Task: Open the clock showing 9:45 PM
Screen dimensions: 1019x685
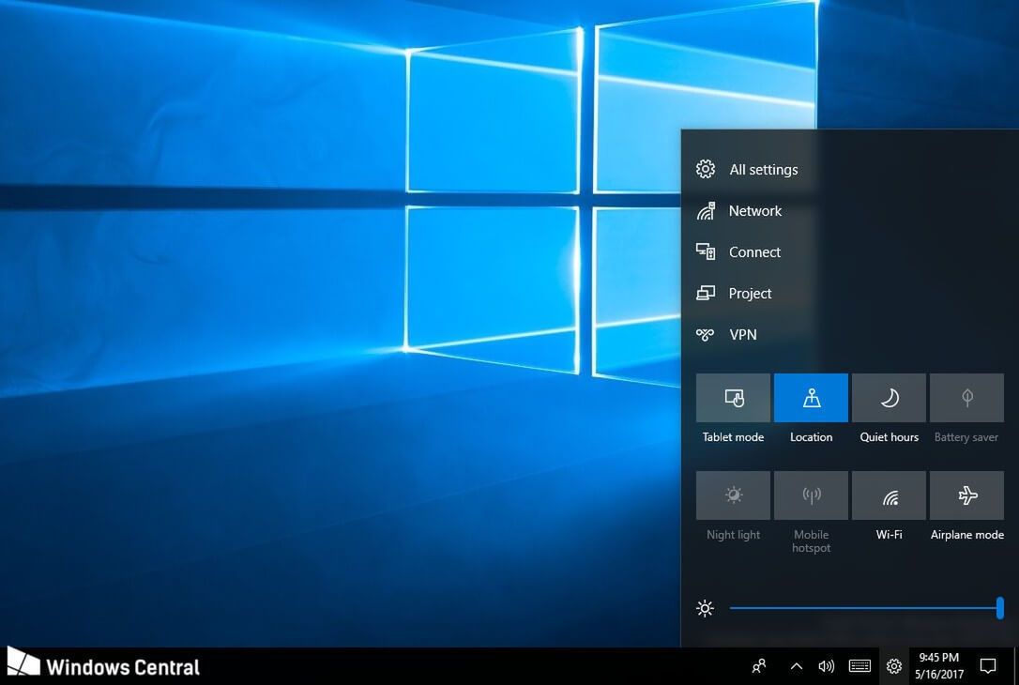Action: 936,665
